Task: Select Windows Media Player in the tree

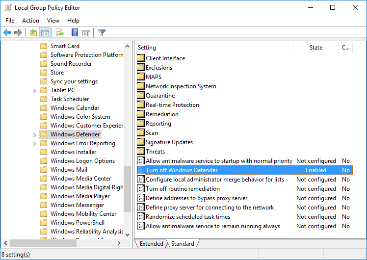Action: tap(80, 196)
